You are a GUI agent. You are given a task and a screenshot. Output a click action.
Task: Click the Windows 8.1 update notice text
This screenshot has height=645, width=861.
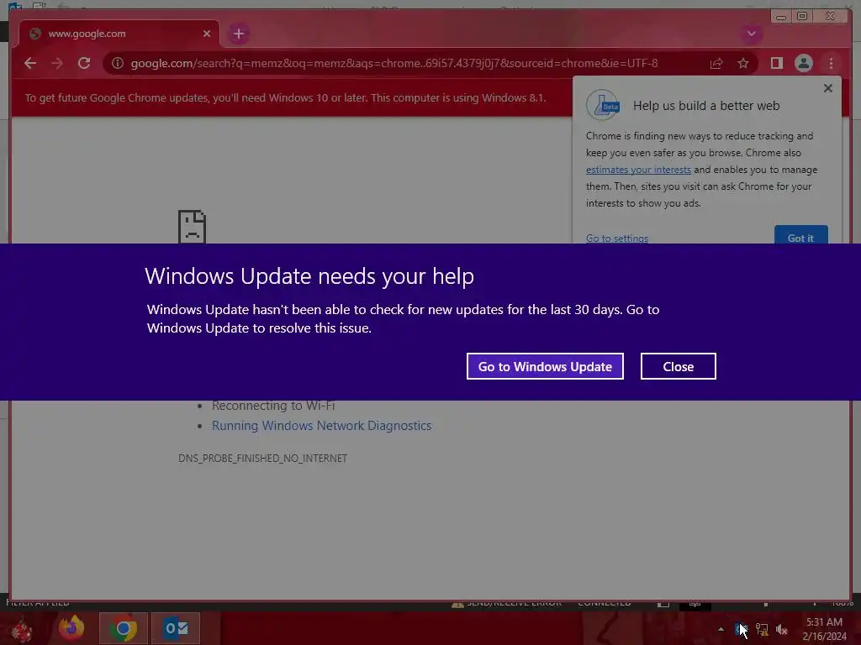286,97
